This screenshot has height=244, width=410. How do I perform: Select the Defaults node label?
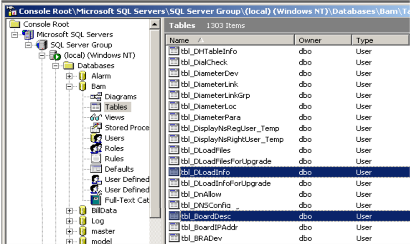[x=119, y=169]
